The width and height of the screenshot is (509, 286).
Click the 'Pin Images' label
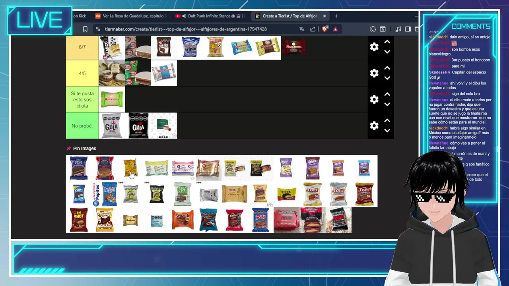point(85,149)
